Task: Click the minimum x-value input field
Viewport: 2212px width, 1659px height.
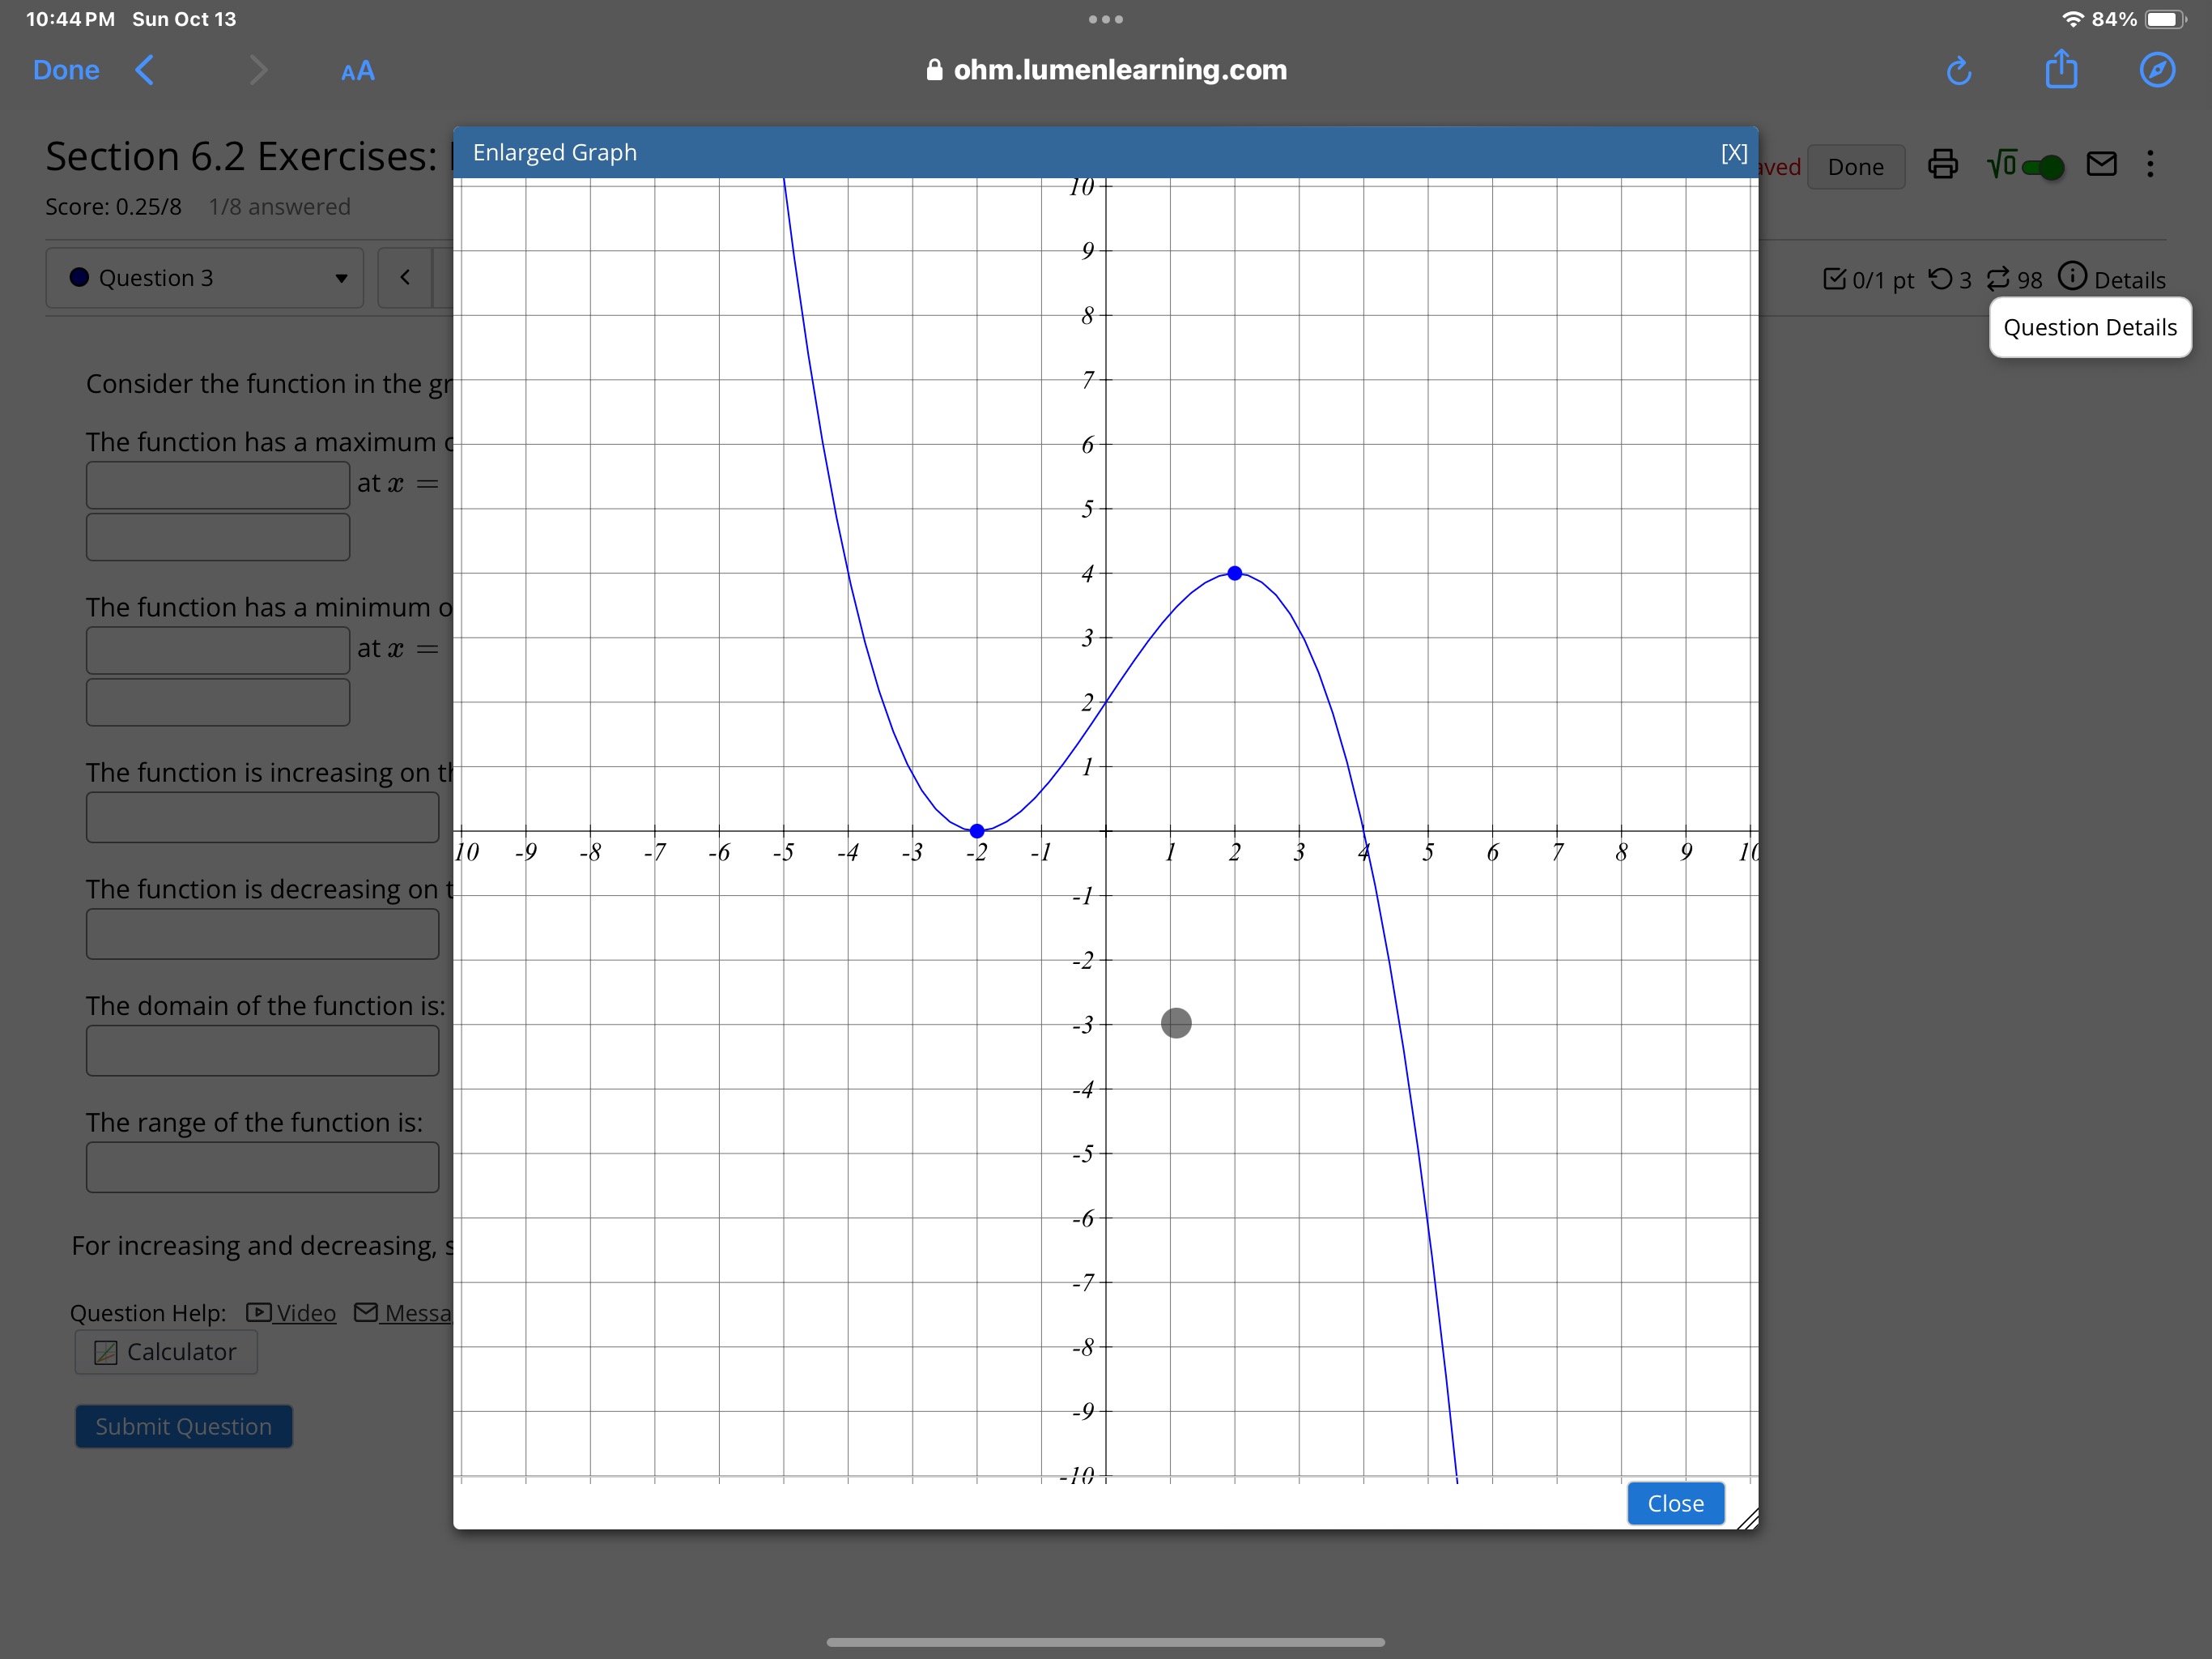Action: click(218, 702)
